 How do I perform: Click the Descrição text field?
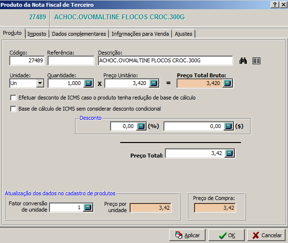(x=165, y=60)
